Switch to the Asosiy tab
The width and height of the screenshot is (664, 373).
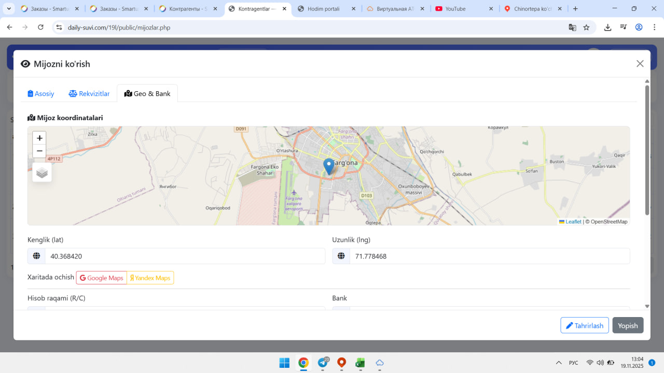click(x=41, y=94)
